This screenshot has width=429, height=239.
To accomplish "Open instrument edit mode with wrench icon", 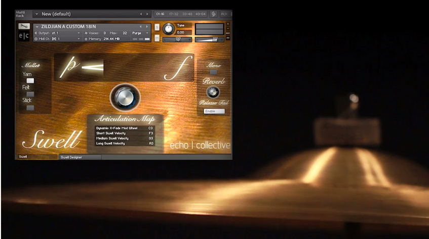I will click(x=24, y=26).
